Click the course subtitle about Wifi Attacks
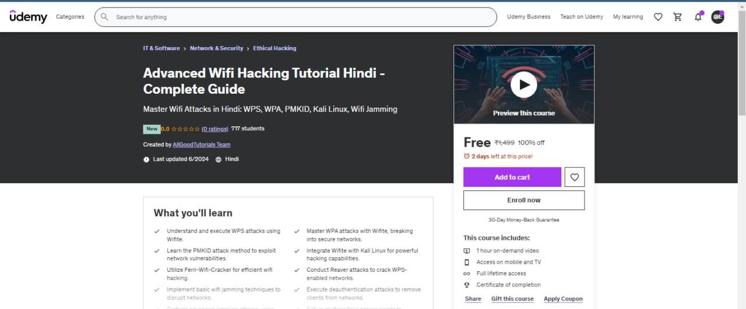This screenshot has height=309, width=746. (x=270, y=109)
